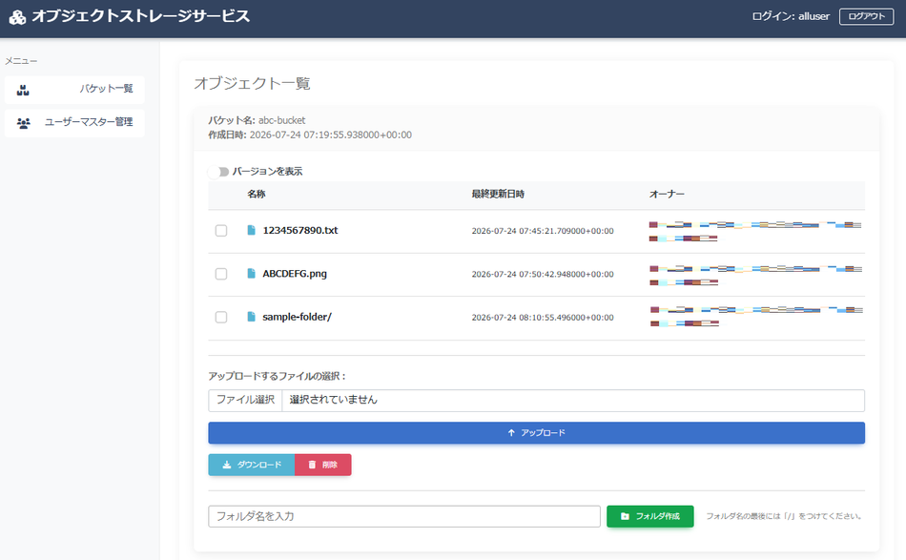The image size is (906, 560).
Task: Click timestamp 2026-07-24 08:10:55.496000+00:00
Action: click(x=543, y=318)
